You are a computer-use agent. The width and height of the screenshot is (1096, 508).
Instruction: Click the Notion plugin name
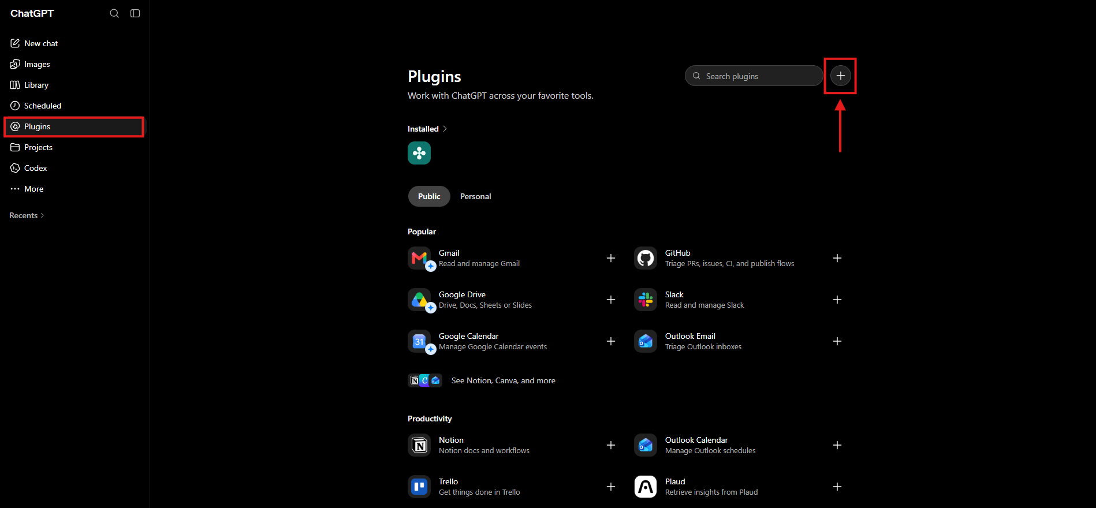[451, 440]
